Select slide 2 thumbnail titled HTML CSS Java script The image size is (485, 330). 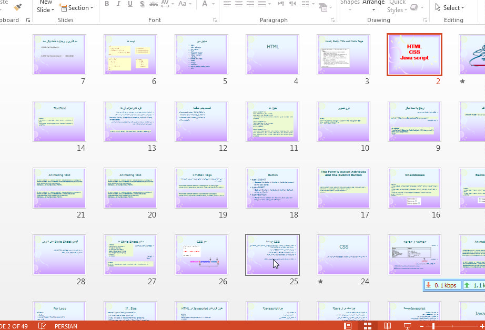(x=414, y=55)
